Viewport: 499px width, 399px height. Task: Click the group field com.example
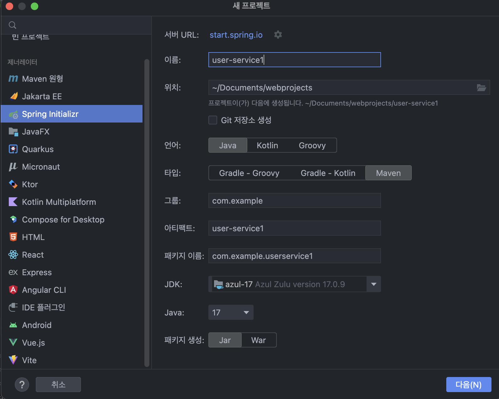(295, 201)
